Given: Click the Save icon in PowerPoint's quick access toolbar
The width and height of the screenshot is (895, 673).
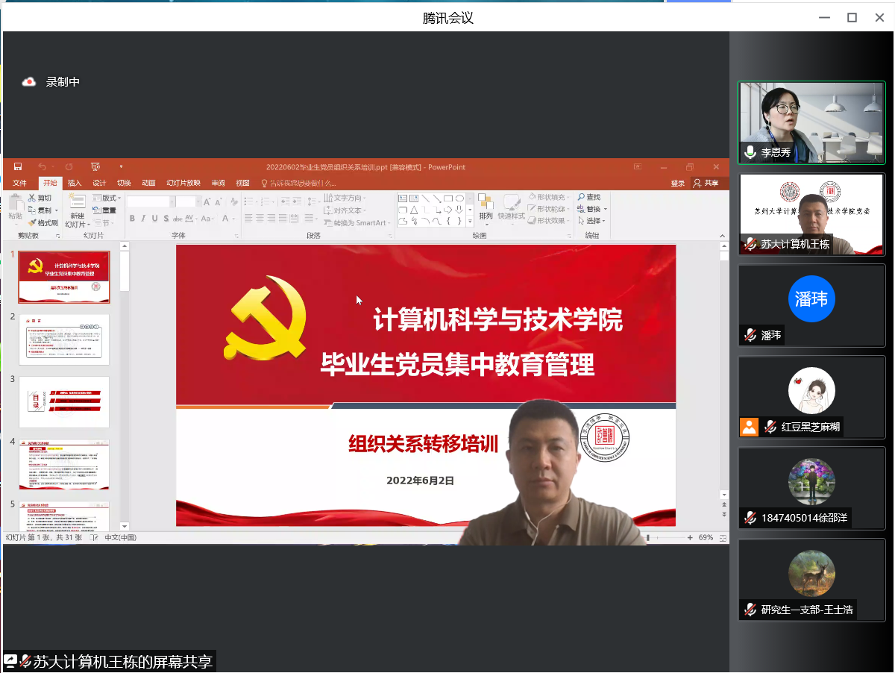Looking at the screenshot, I should (x=18, y=167).
